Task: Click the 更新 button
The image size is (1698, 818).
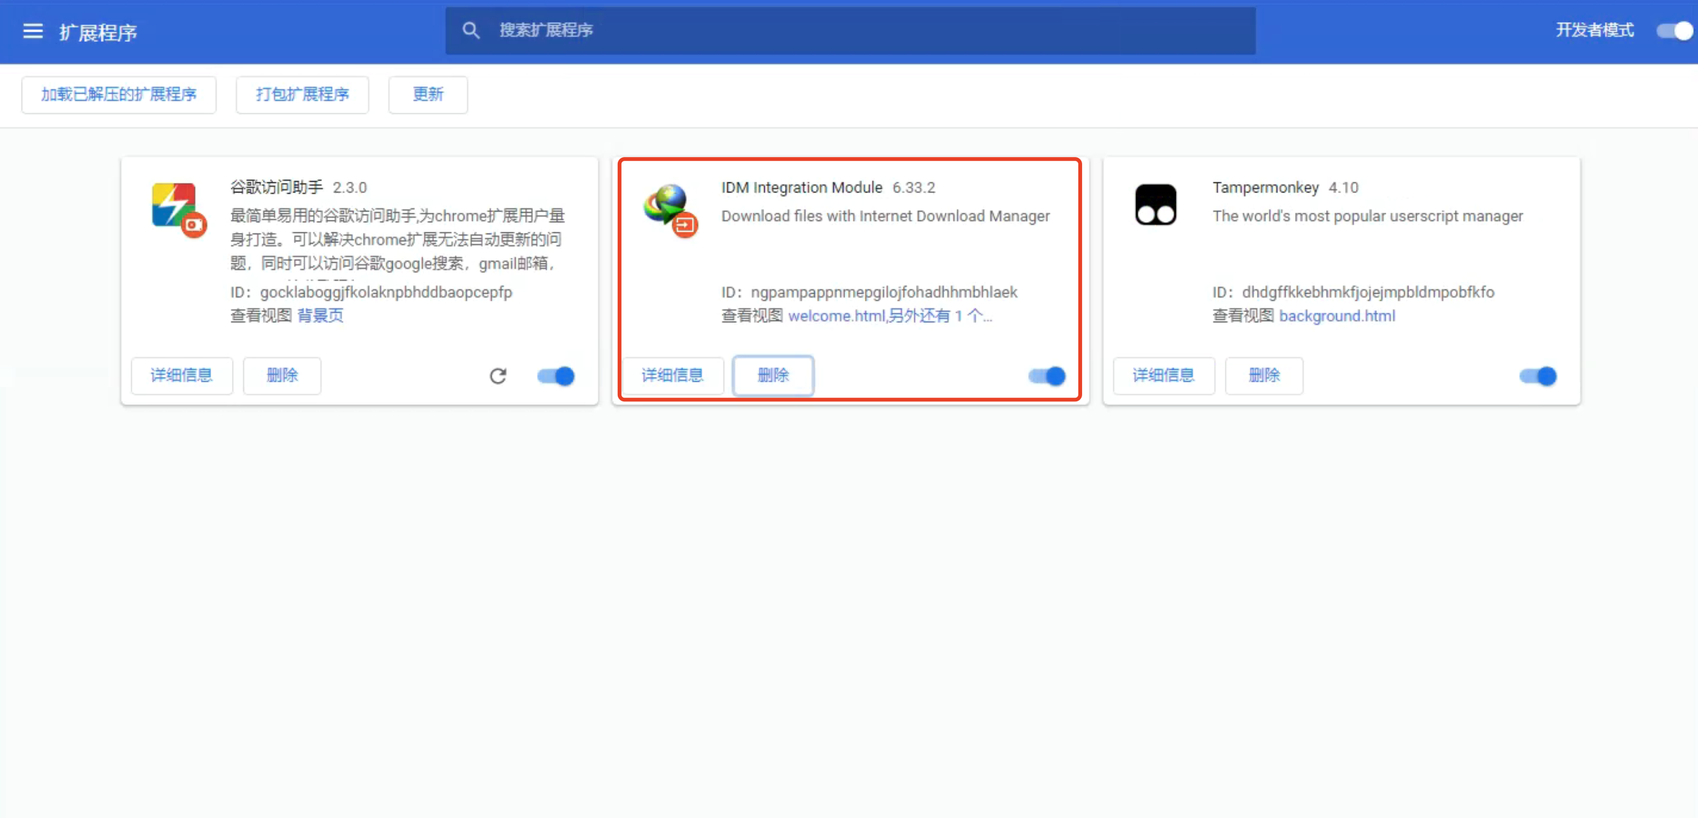Action: click(x=428, y=95)
